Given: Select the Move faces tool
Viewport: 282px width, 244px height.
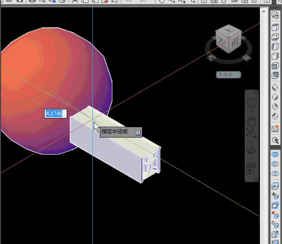Looking at the screenshot, I should pyautogui.click(x=275, y=196).
